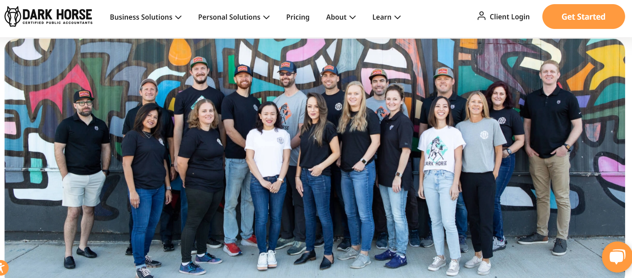Open the About menu
The image size is (632, 278).
341,17
